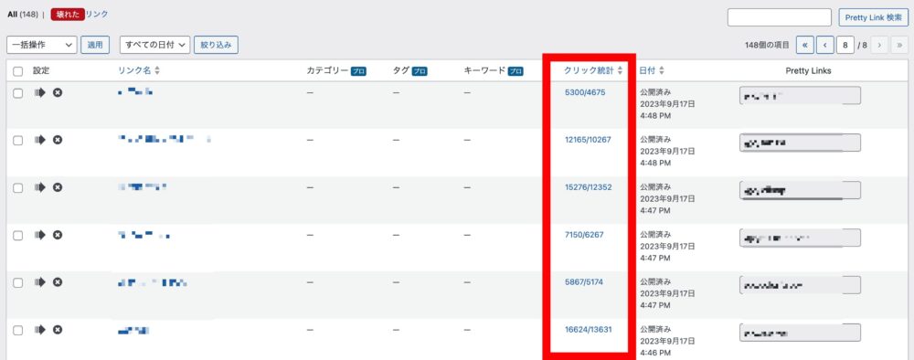Screen dimensions: 914x360
Task: Click pretty link URL field in 5300/4675 row
Action: coord(800,96)
